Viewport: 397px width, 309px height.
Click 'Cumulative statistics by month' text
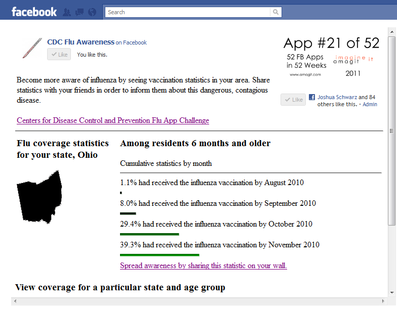pyautogui.click(x=166, y=163)
